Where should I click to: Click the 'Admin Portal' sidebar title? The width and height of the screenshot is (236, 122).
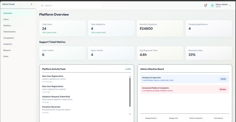[x=8, y=4]
